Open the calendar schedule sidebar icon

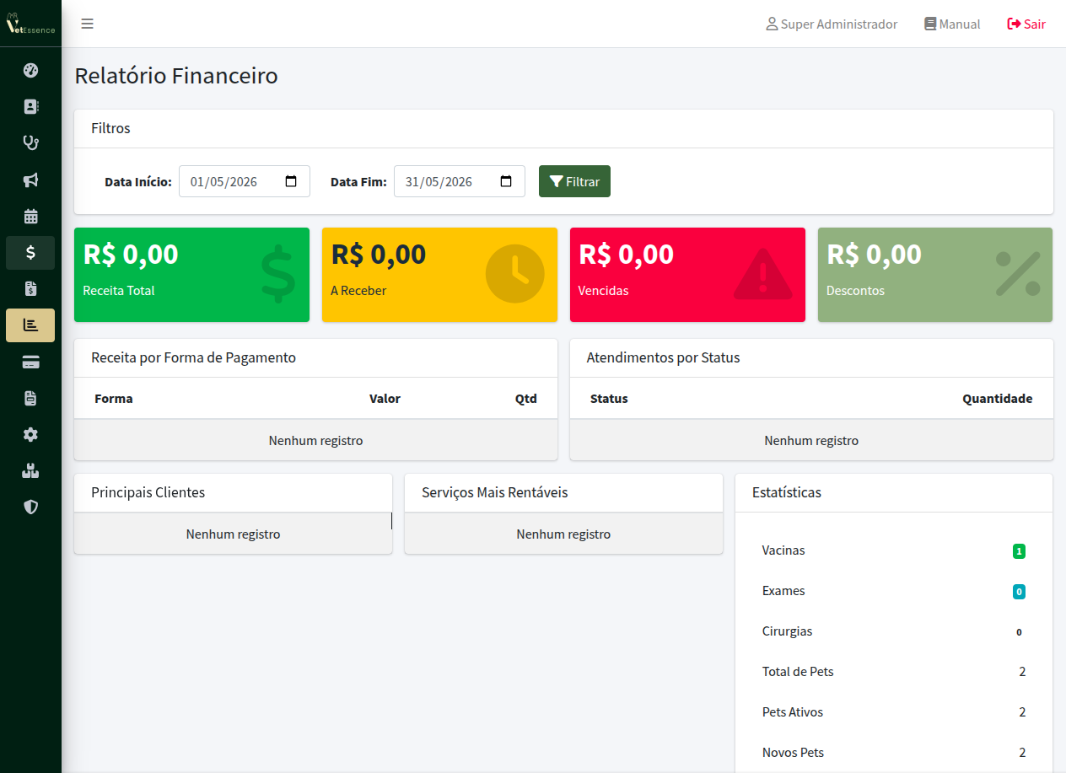pyautogui.click(x=30, y=216)
